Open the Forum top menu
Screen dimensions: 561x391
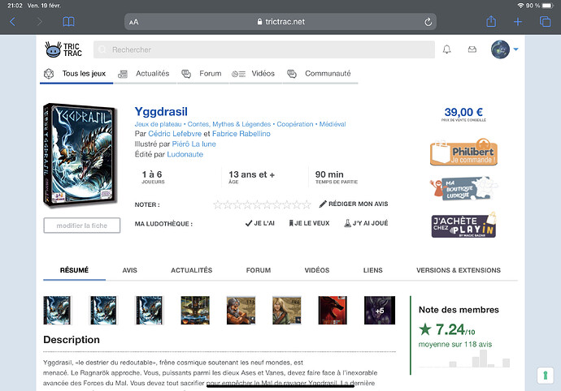202,74
